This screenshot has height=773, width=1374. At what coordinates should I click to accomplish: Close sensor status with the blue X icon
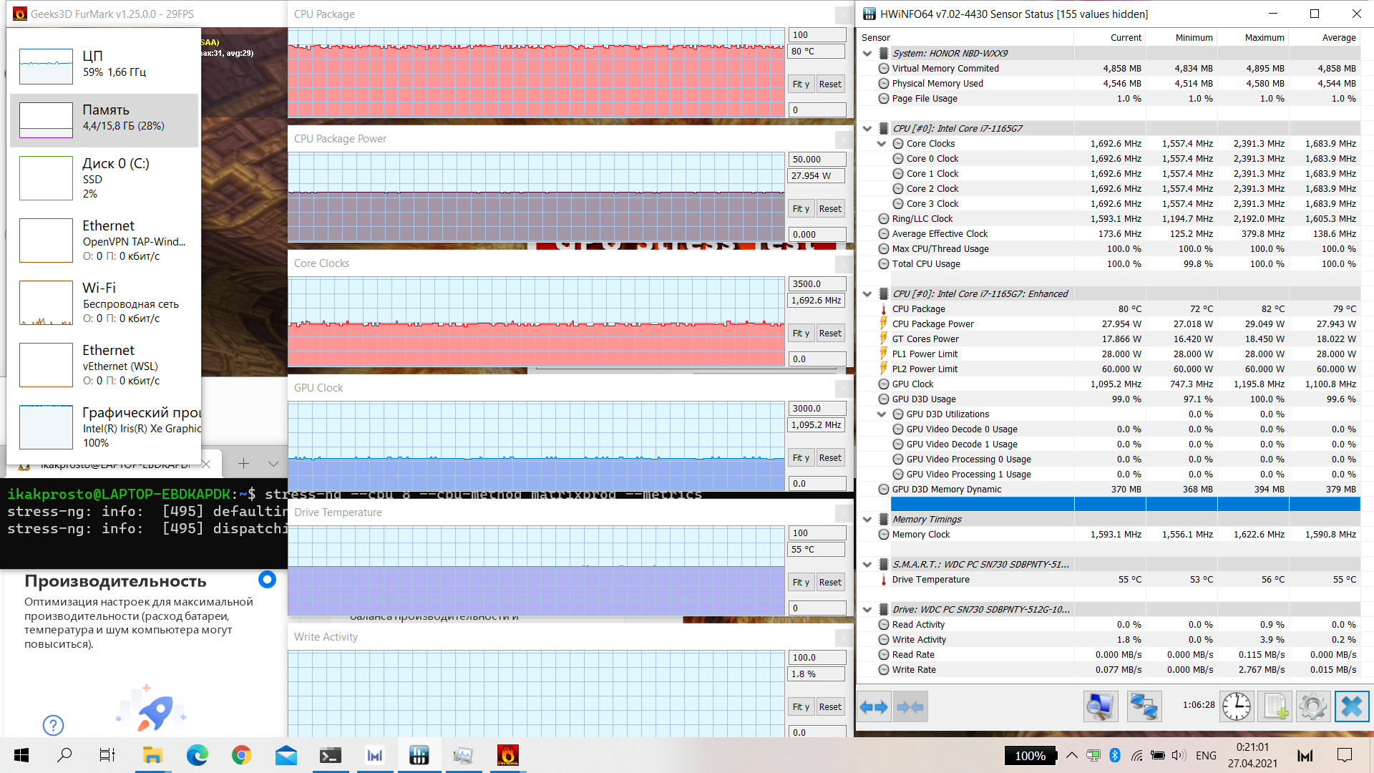1352,707
